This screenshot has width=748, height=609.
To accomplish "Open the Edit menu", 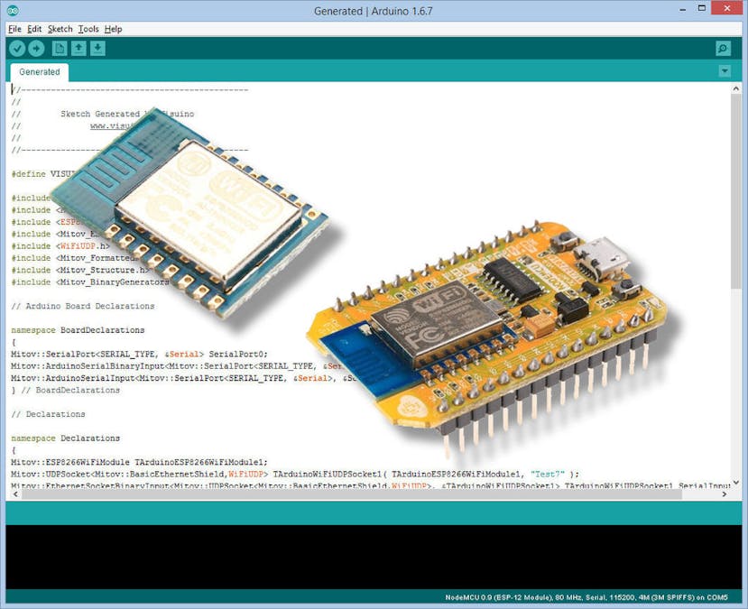I will [x=34, y=29].
